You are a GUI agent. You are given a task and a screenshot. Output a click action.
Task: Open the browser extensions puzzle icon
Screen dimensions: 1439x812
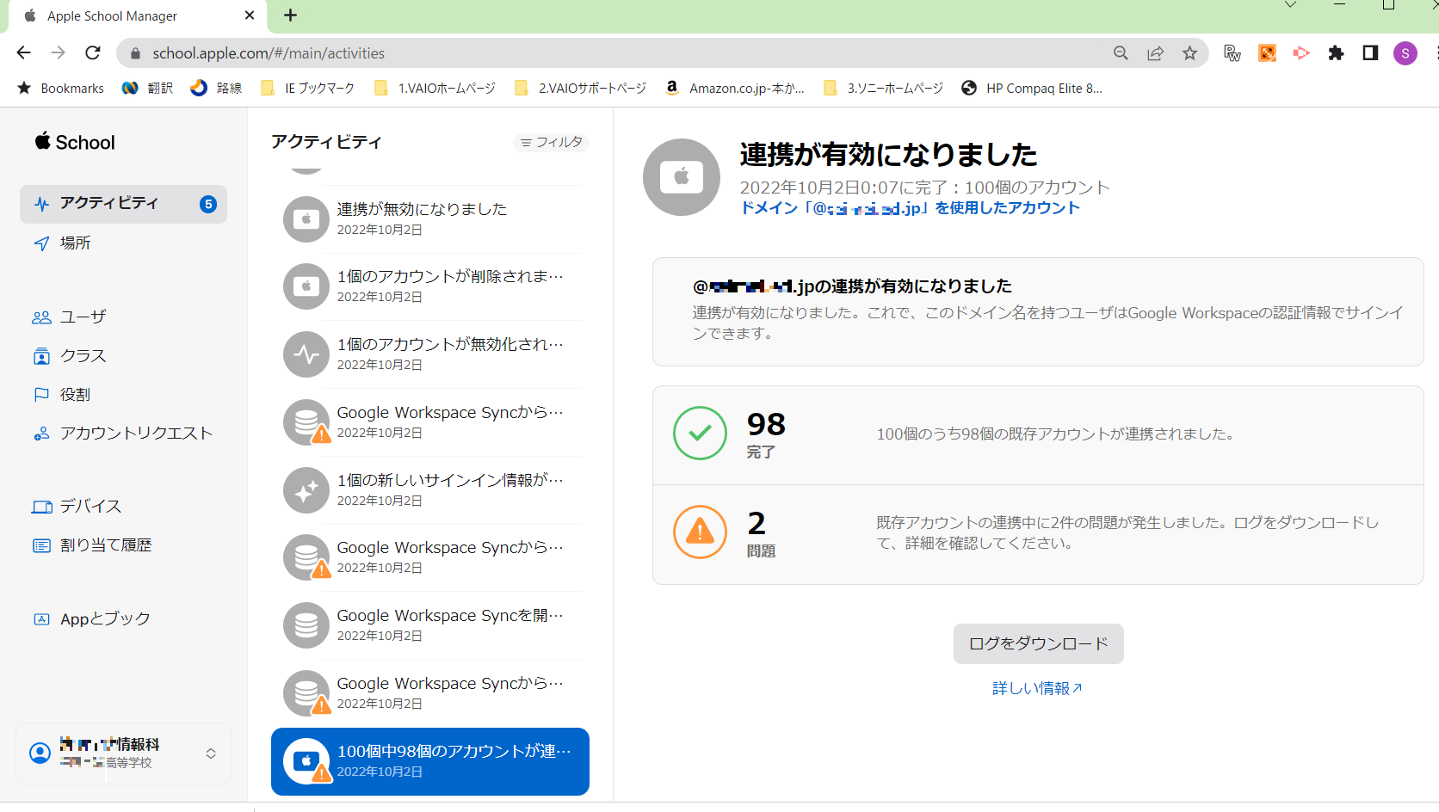1336,53
